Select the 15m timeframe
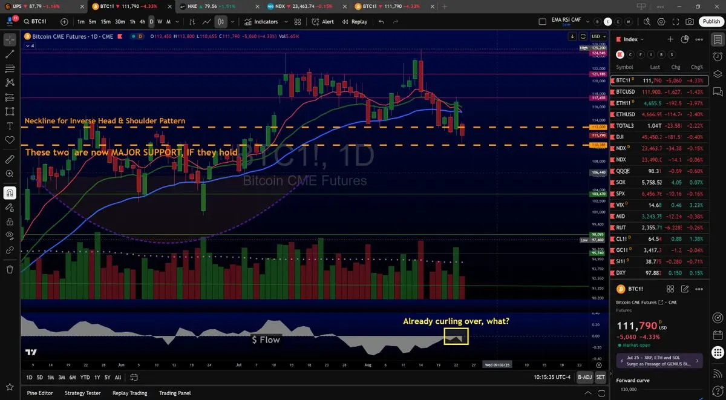The height and width of the screenshot is (400, 726). tap(105, 22)
